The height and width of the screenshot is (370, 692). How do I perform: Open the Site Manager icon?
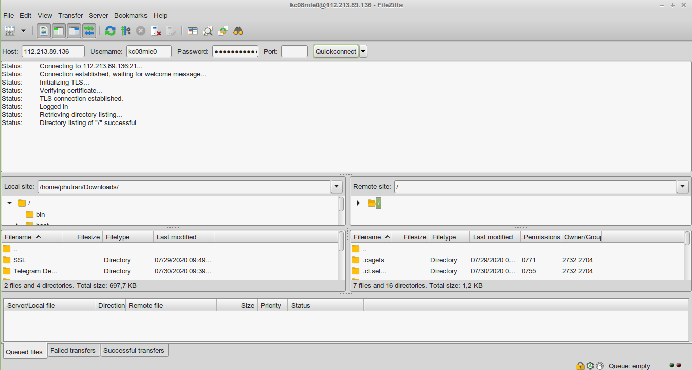coord(10,31)
